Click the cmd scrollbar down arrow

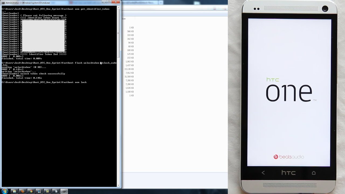[x=118, y=185]
